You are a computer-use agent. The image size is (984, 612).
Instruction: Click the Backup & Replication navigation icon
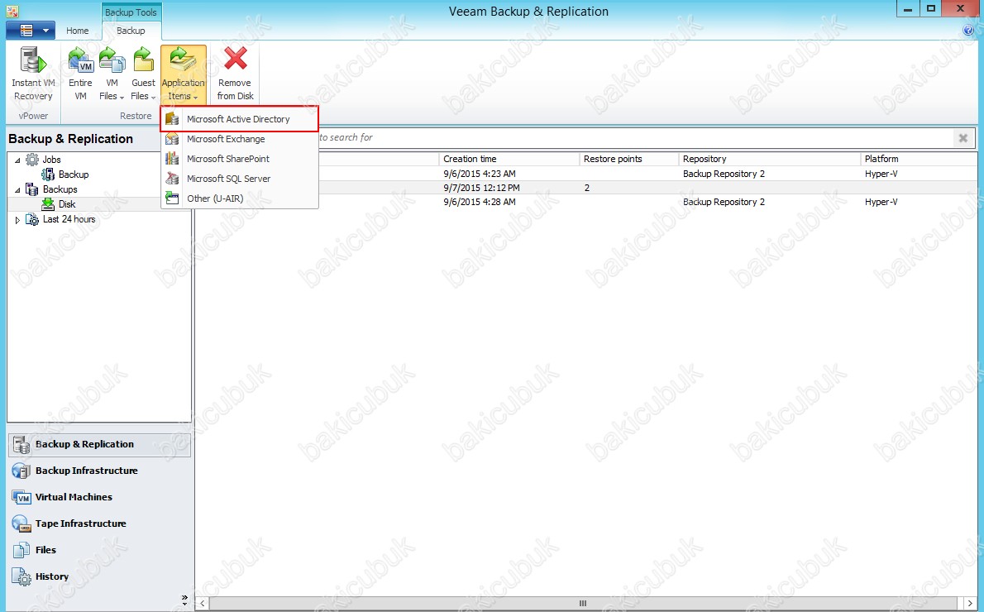(21, 444)
